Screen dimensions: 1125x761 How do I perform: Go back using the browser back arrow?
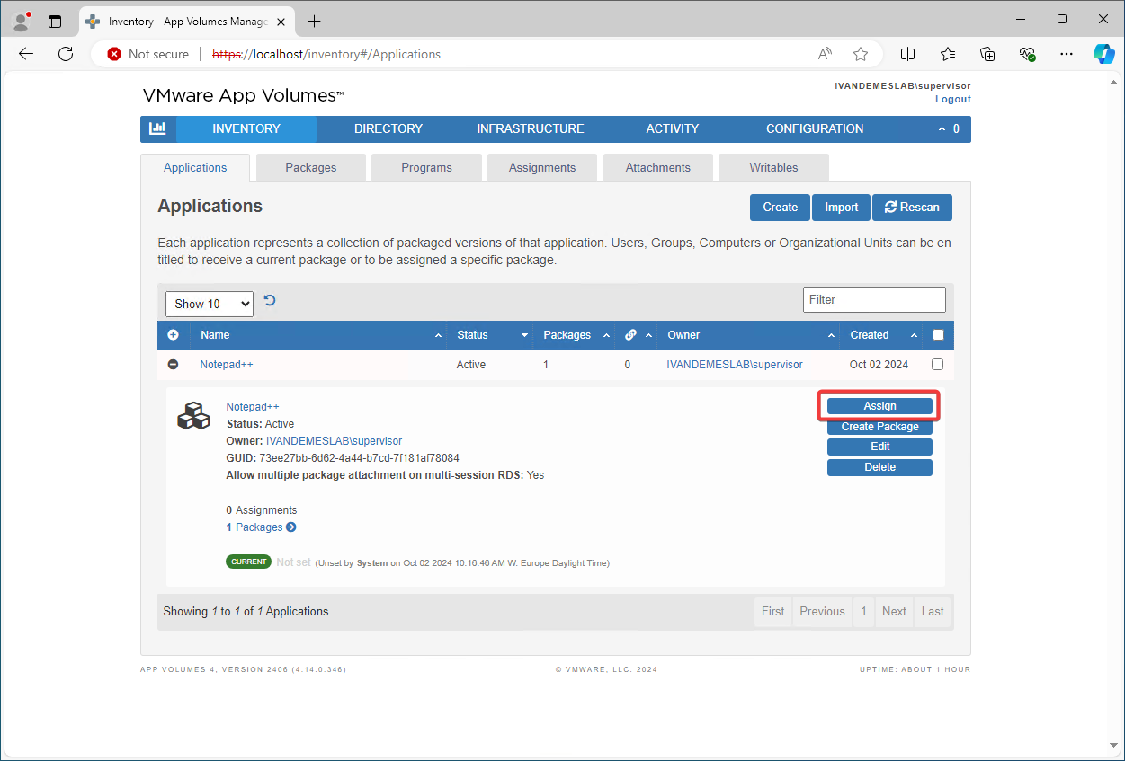[26, 54]
